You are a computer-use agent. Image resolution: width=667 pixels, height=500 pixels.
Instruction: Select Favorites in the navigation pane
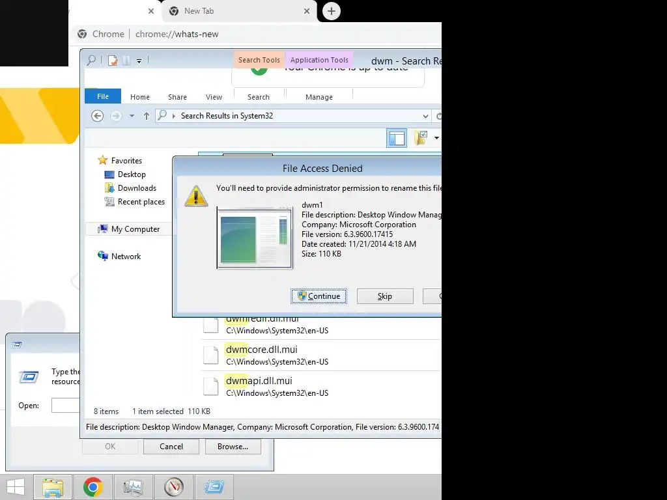coord(127,161)
